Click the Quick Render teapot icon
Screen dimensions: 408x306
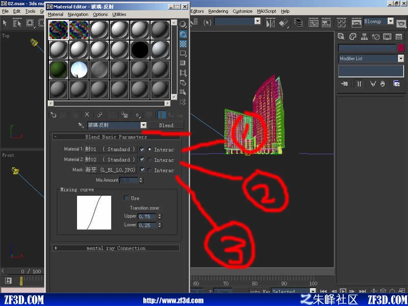pyautogui.click(x=401, y=23)
